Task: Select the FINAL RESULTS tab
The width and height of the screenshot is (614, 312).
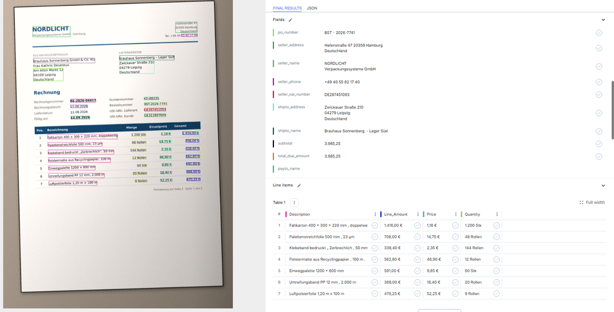Action: (287, 8)
